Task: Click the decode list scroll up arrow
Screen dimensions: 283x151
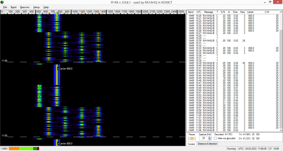Action: tap(281, 12)
